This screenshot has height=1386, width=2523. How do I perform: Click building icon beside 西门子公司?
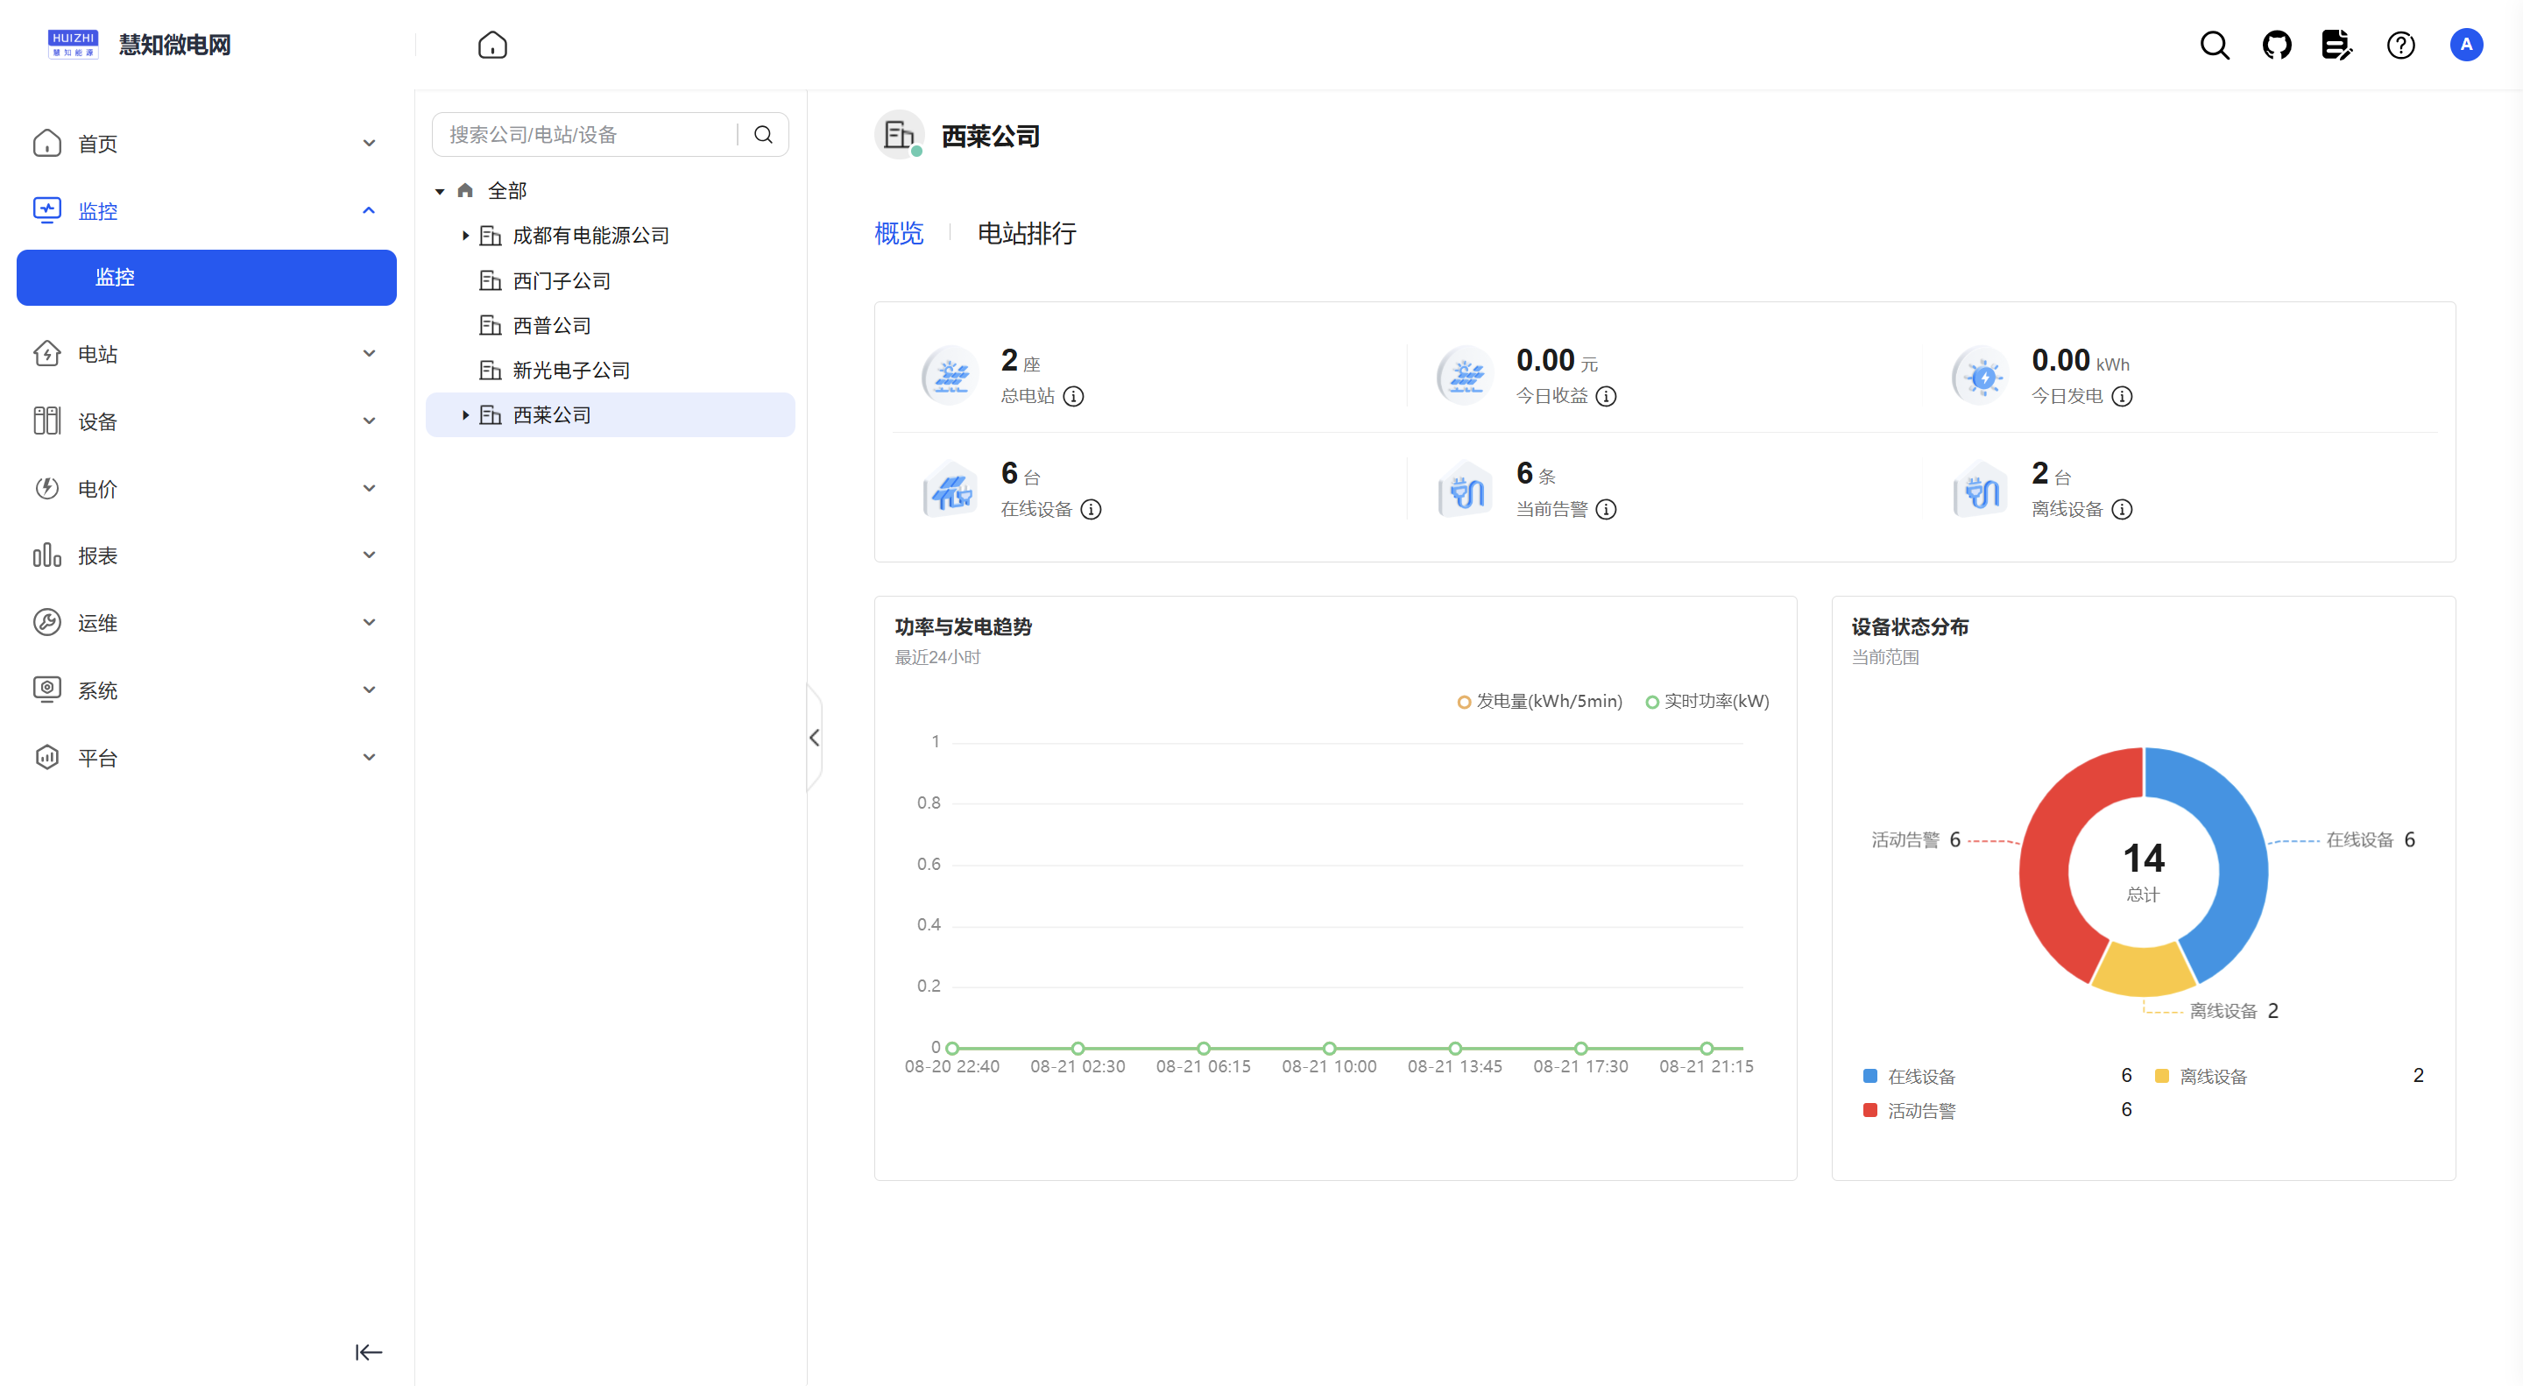[x=490, y=280]
